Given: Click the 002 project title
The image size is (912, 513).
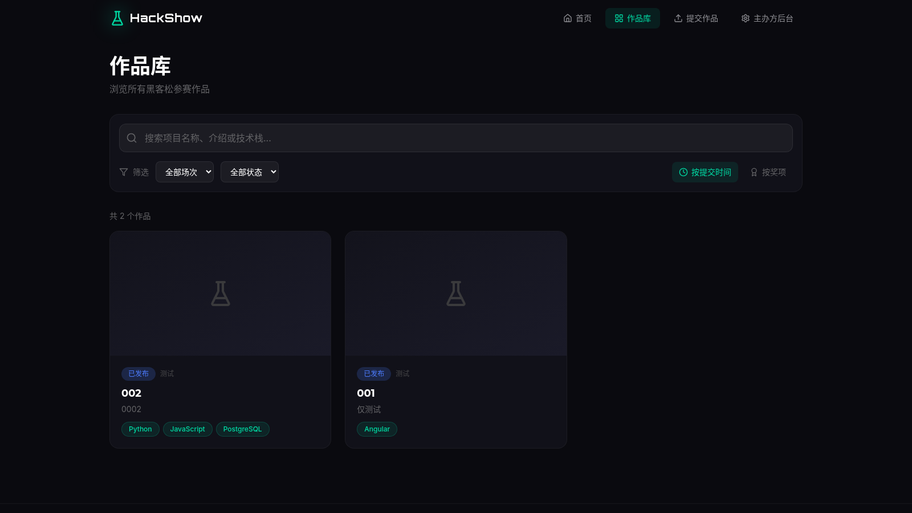Looking at the screenshot, I should tap(132, 393).
